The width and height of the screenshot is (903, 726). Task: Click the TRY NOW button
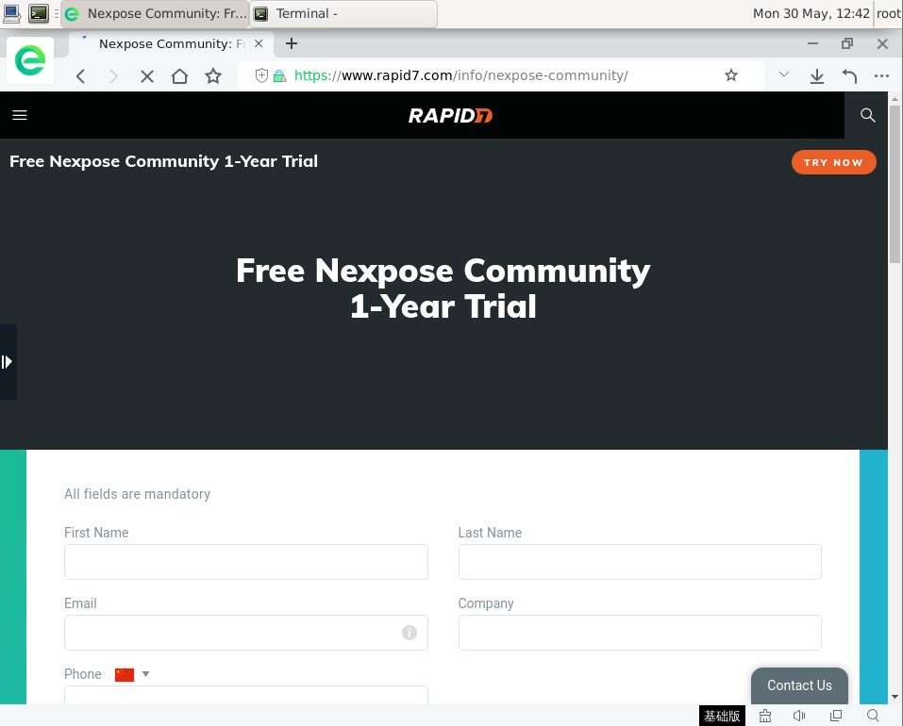tap(834, 162)
